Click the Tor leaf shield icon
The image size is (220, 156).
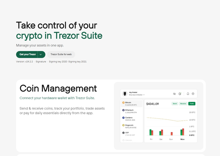(180, 94)
